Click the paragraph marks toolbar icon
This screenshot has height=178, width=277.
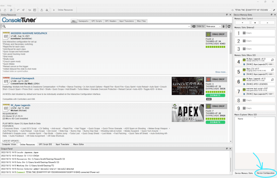click(35, 10)
